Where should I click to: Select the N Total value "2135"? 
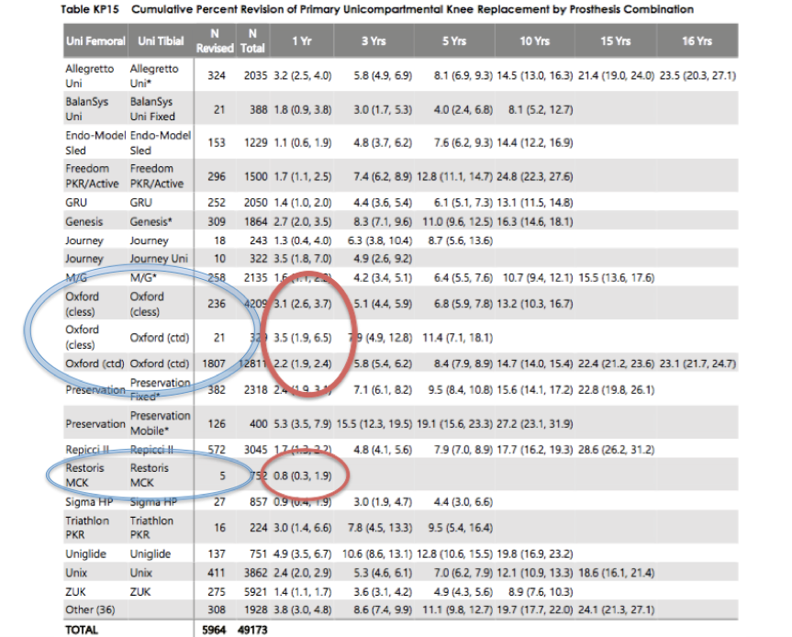pyautogui.click(x=255, y=278)
